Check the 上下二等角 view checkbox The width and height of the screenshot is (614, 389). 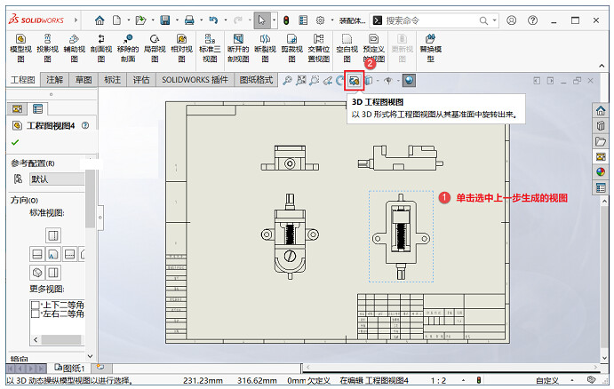pos(36,305)
